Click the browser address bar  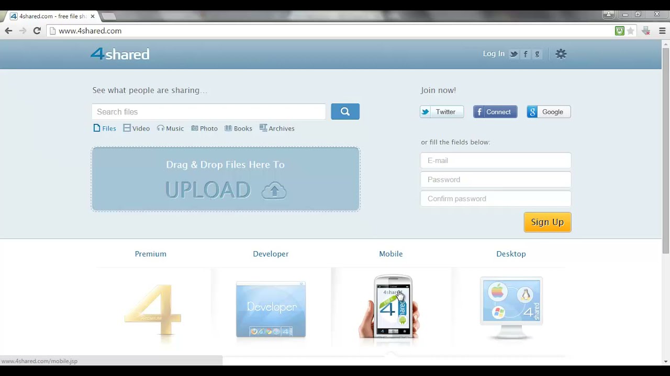pyautogui.click(x=330, y=31)
